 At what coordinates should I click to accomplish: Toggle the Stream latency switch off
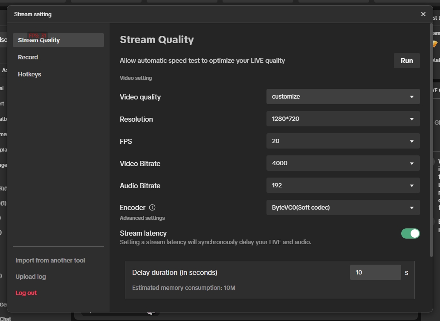coord(410,233)
